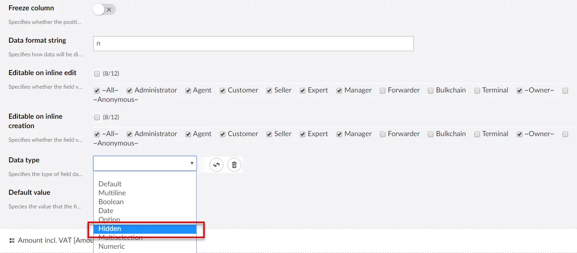The image size is (577, 253).
Task: Check the (8/12) checkbox for Editable on inline edit
Action: click(x=97, y=74)
